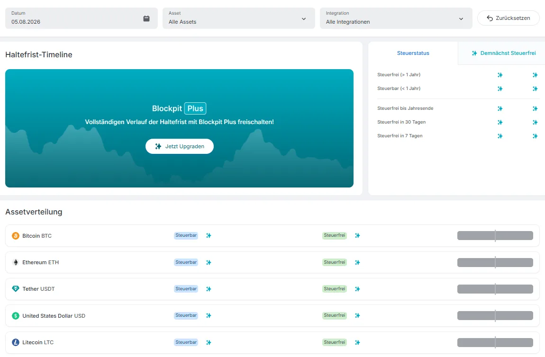Click USD's Steuerbar badge
This screenshot has height=357, width=545.
pyautogui.click(x=186, y=315)
